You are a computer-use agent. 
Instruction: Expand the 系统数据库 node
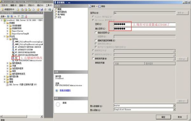click(7, 26)
